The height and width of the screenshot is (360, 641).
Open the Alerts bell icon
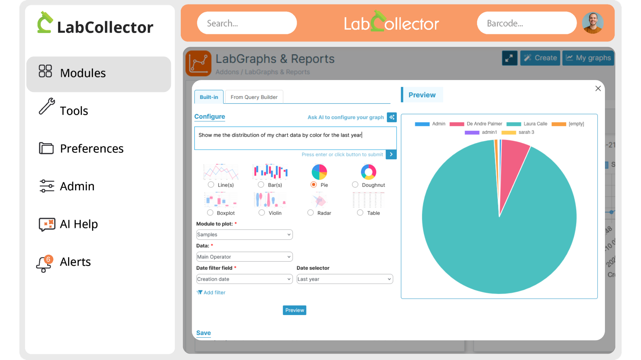pyautogui.click(x=44, y=264)
